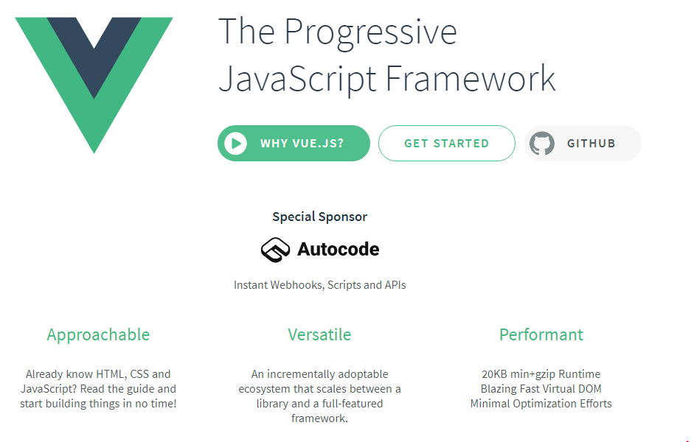The image size is (691, 442).
Task: Click 'The Progressive' headline text
Action: [x=338, y=33]
